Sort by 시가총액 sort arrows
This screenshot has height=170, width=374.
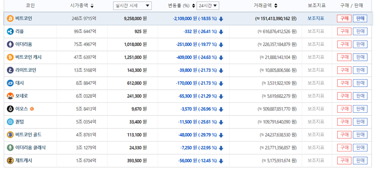92,6
